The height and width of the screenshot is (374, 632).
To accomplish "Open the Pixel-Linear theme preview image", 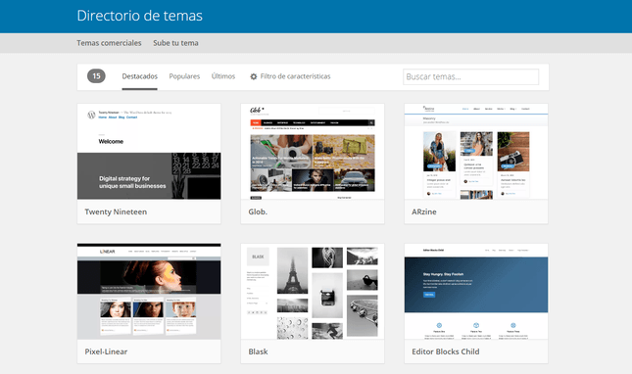I will click(149, 291).
